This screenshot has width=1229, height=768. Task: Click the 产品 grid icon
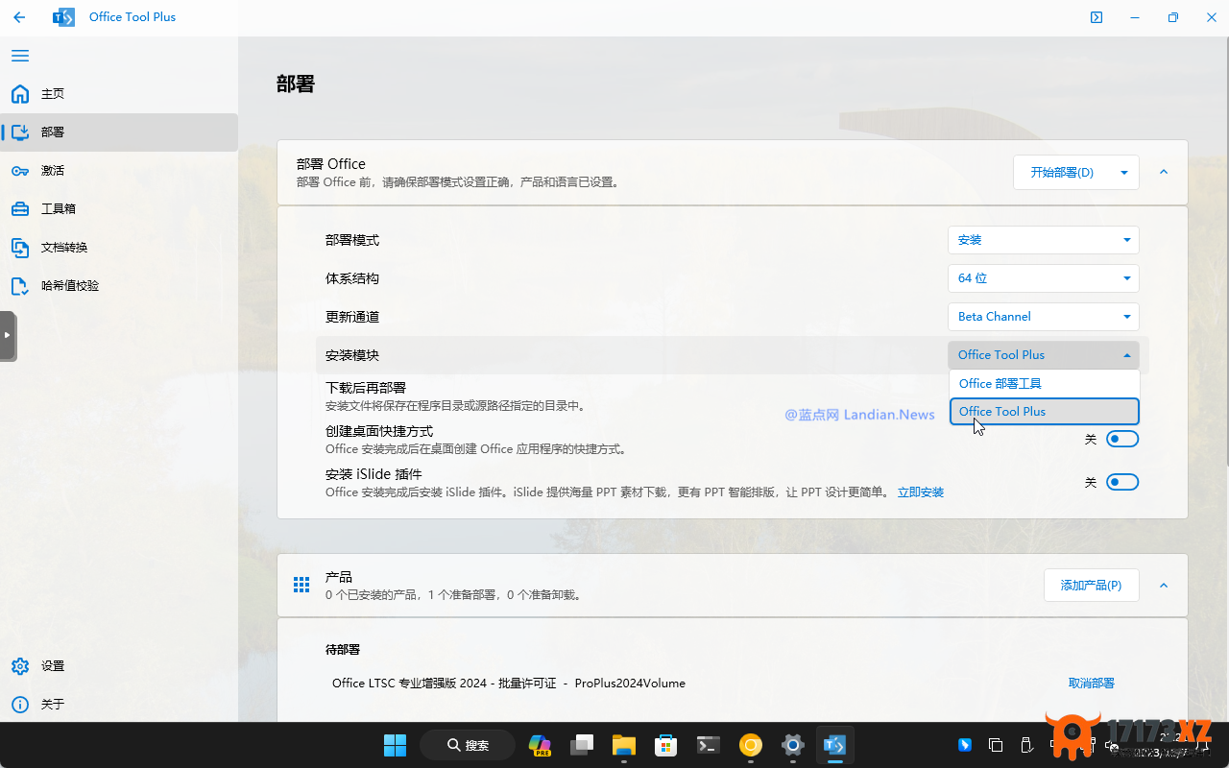point(301,586)
